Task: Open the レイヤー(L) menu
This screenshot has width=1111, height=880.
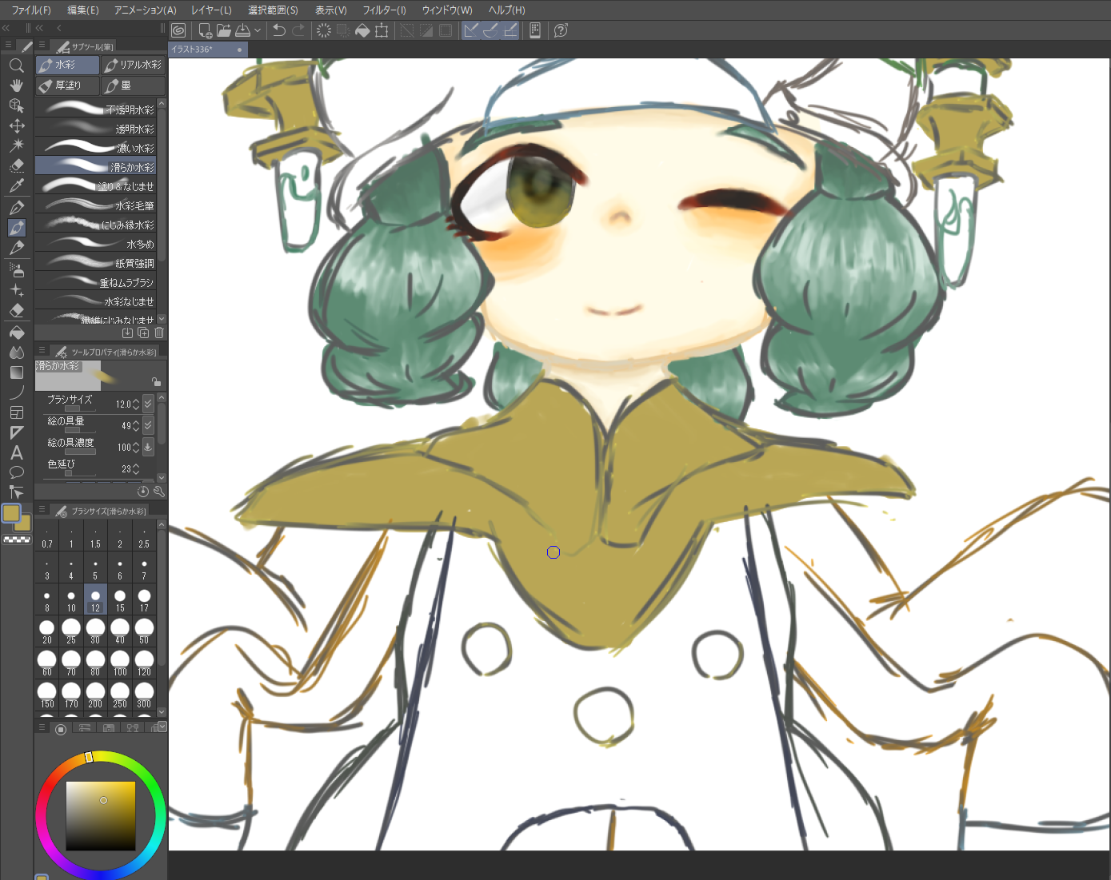Action: point(211,10)
